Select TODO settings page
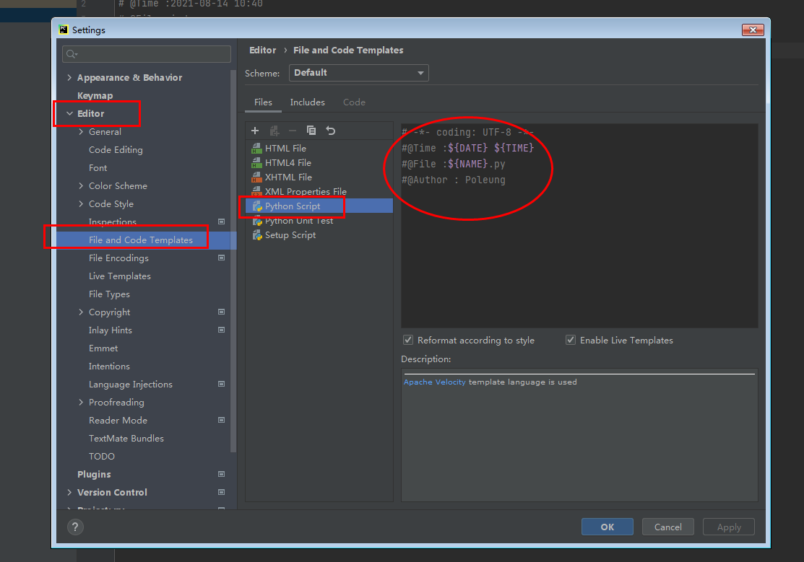804x562 pixels. 102,457
